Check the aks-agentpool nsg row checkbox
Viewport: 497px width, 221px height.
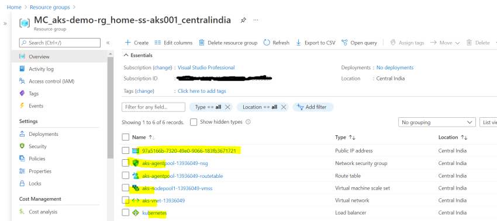click(126, 163)
